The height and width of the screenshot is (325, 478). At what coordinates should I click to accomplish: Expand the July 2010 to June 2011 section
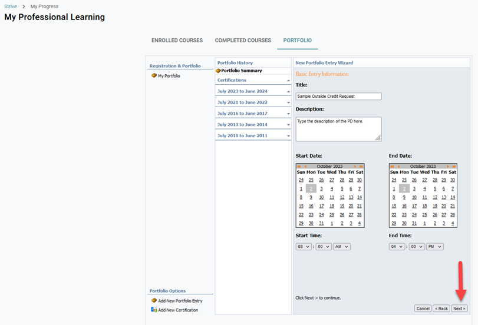(x=288, y=136)
